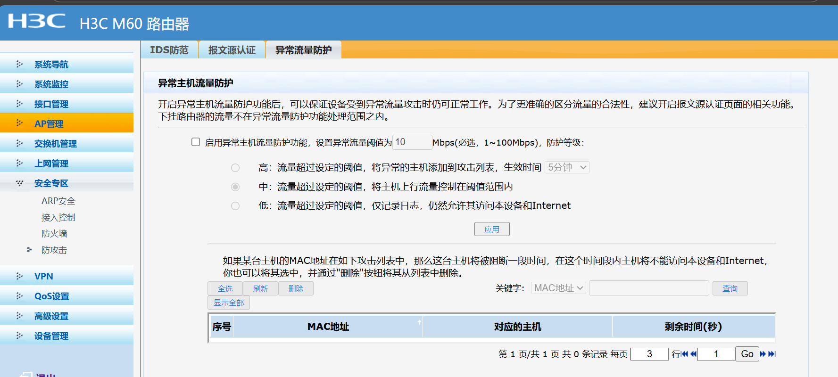Click the abnormal traffic threshold input field
The width and height of the screenshot is (838, 377).
tap(412, 142)
